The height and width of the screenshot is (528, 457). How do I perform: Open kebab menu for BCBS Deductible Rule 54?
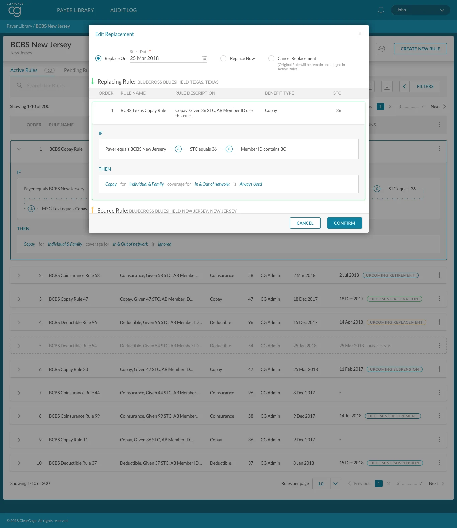click(439, 345)
